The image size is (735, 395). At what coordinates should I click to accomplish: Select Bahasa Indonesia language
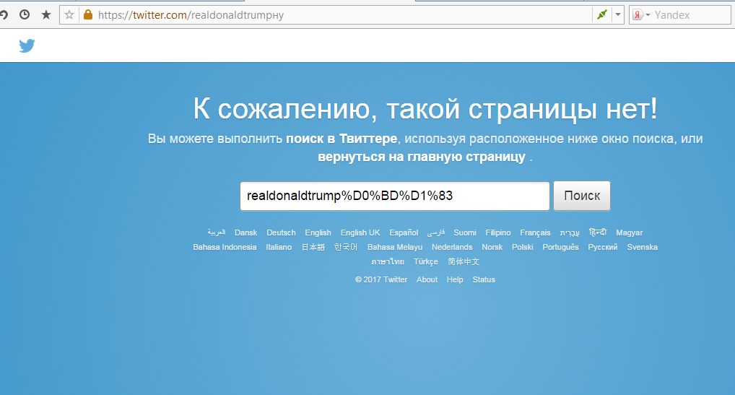(x=225, y=247)
